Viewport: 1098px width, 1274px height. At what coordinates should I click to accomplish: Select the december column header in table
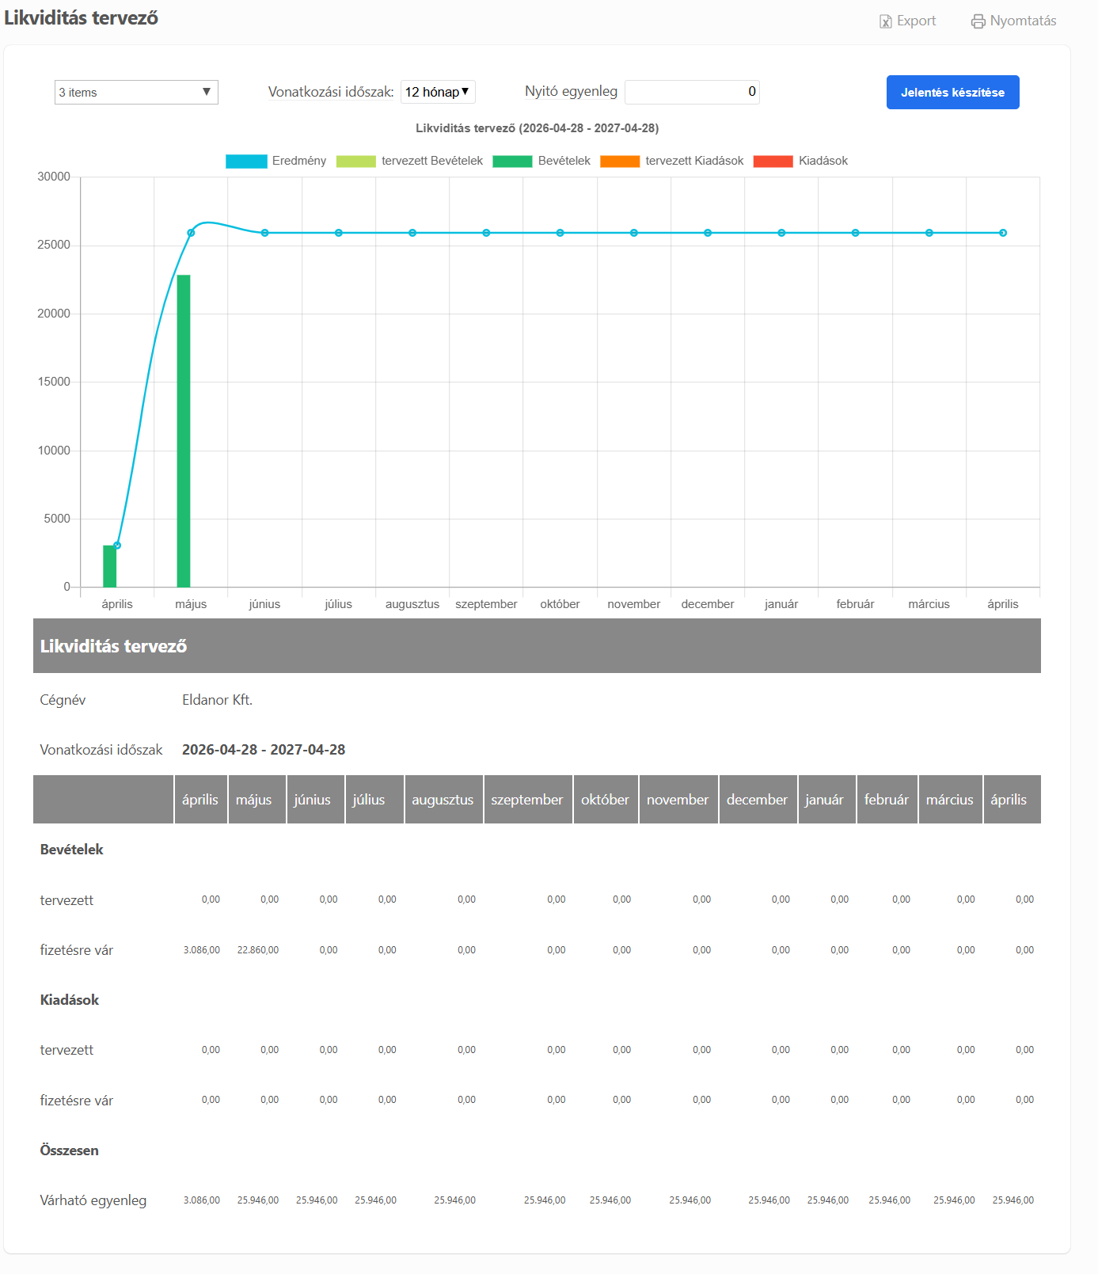pos(757,800)
